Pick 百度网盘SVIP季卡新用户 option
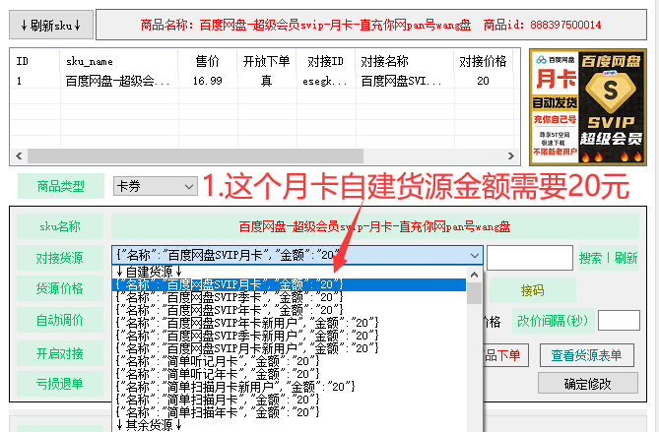This screenshot has height=432, width=659. click(290, 336)
